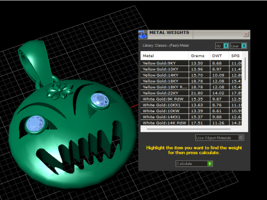Select the White Gold:14KX1 row

pyautogui.click(x=191, y=117)
